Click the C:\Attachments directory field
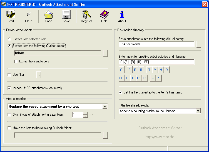 tap(156, 44)
